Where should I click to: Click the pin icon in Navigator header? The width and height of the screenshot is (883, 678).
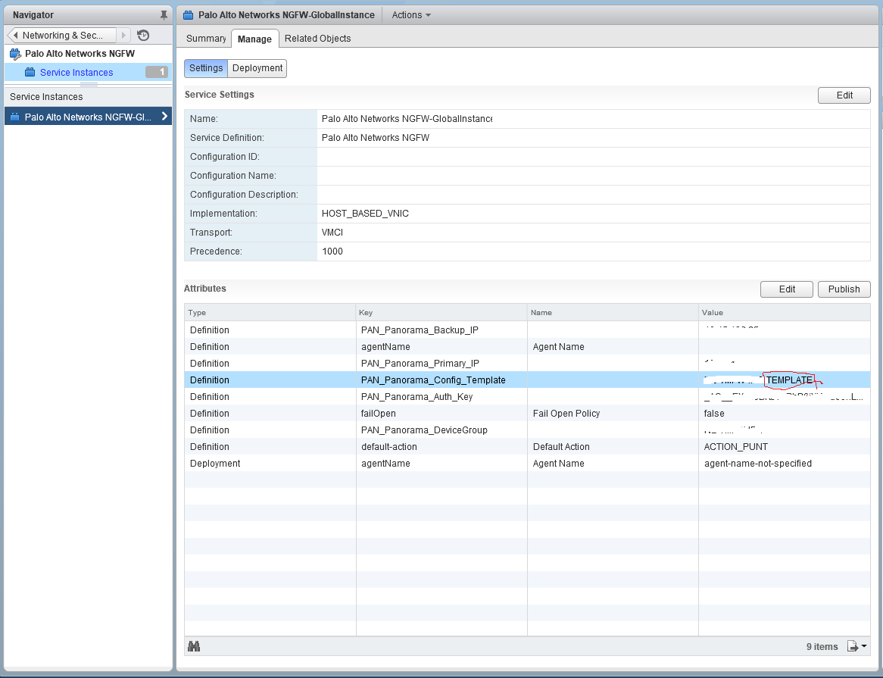click(x=164, y=15)
